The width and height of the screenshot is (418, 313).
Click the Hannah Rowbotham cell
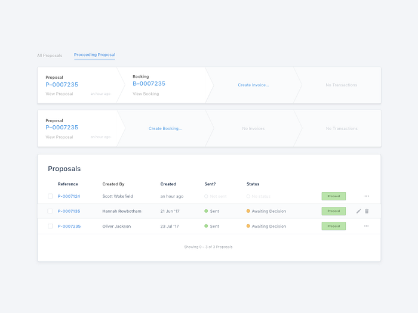pos(122,211)
